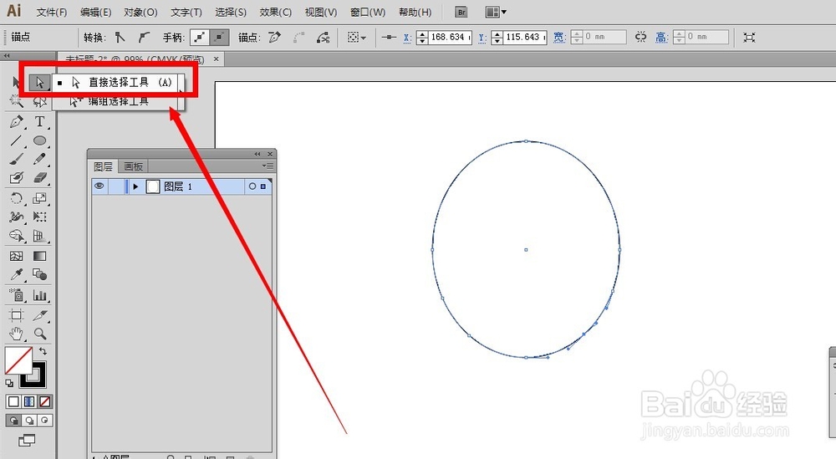Viewport: 836px width, 459px height.
Task: Click the Fill color swatch
Action: (x=18, y=360)
